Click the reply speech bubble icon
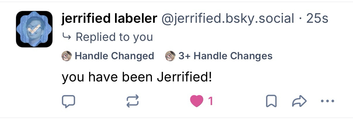 click(x=68, y=101)
